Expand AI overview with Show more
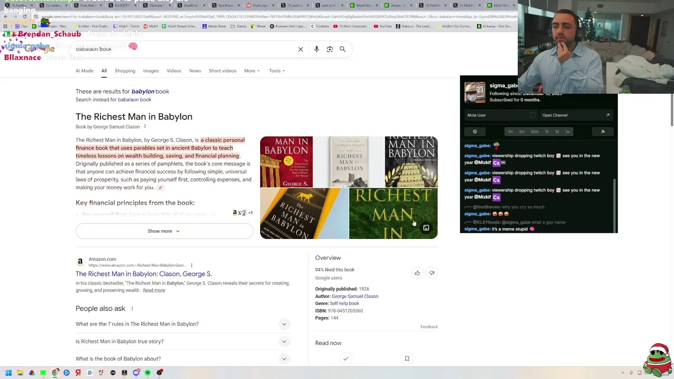 164,231
